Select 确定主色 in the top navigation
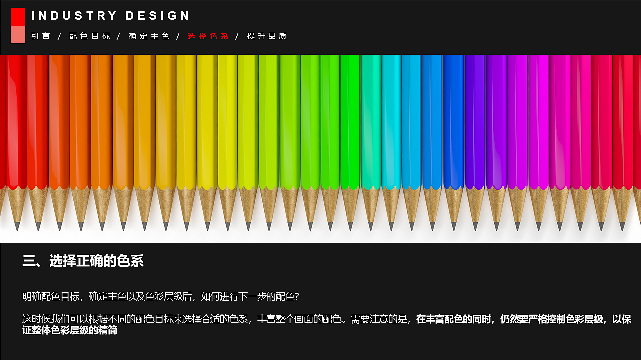Image resolution: width=641 pixels, height=360 pixels. pos(149,36)
